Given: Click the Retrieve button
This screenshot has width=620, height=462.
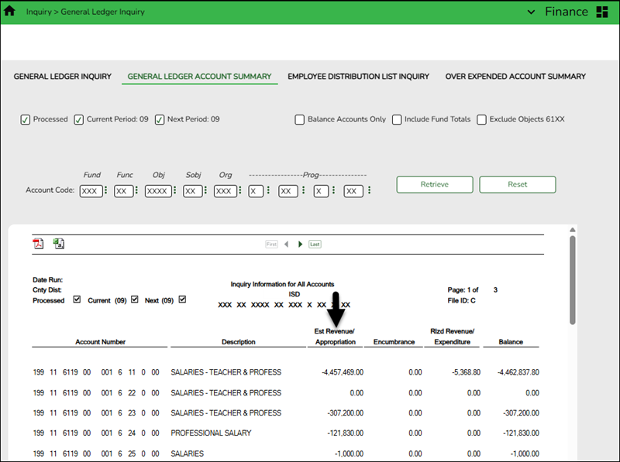Looking at the screenshot, I should tap(434, 184).
